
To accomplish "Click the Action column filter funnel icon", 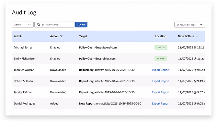I will coord(61,36).
